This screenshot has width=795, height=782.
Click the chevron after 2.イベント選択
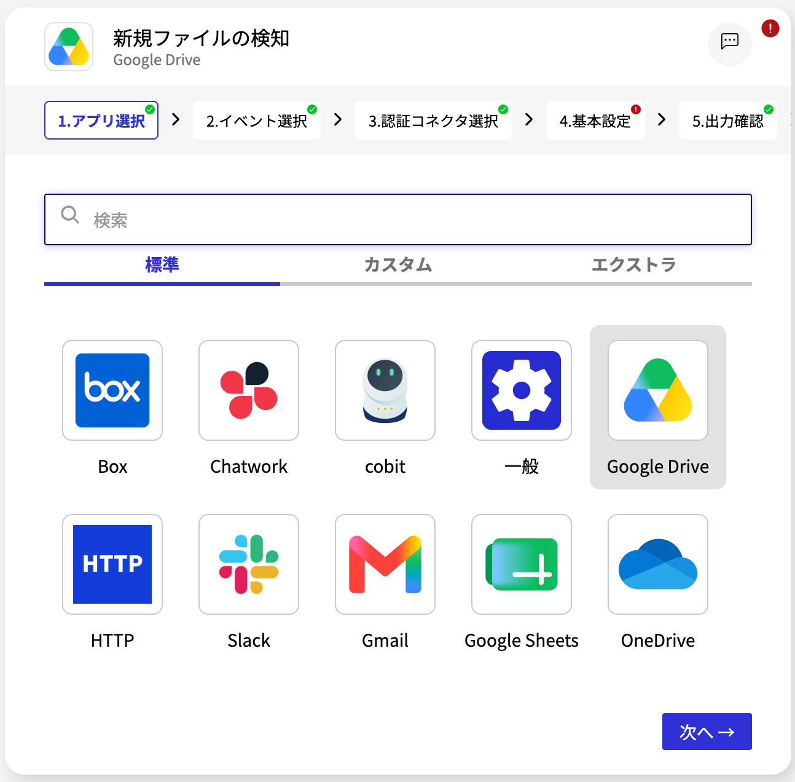coord(338,119)
